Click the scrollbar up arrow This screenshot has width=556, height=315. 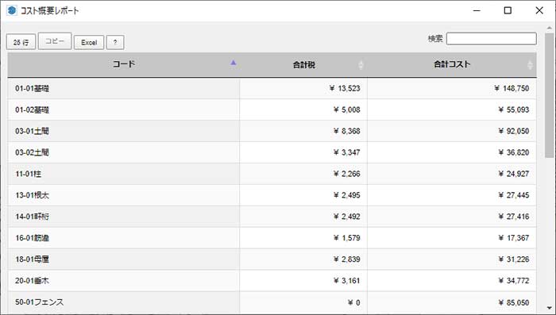pos(550,28)
